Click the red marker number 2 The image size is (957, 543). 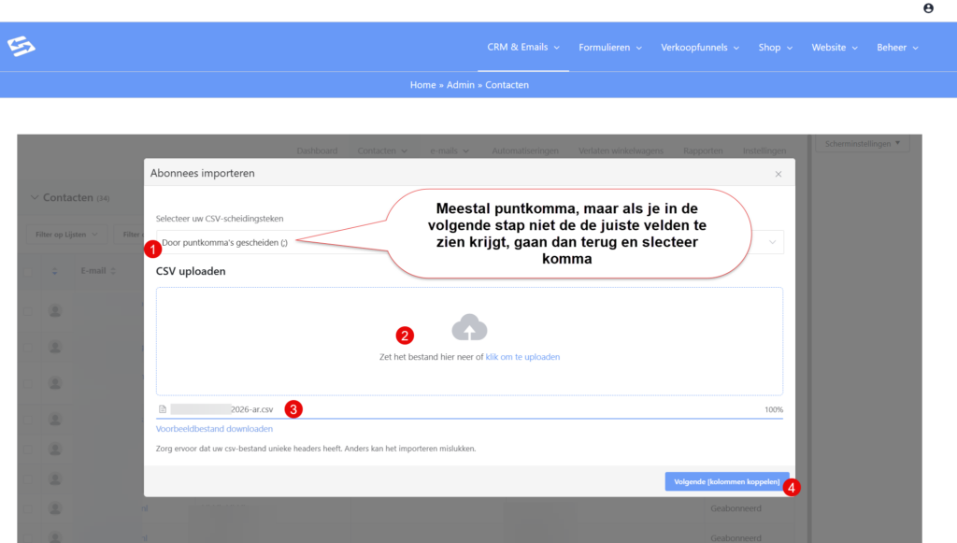(405, 335)
